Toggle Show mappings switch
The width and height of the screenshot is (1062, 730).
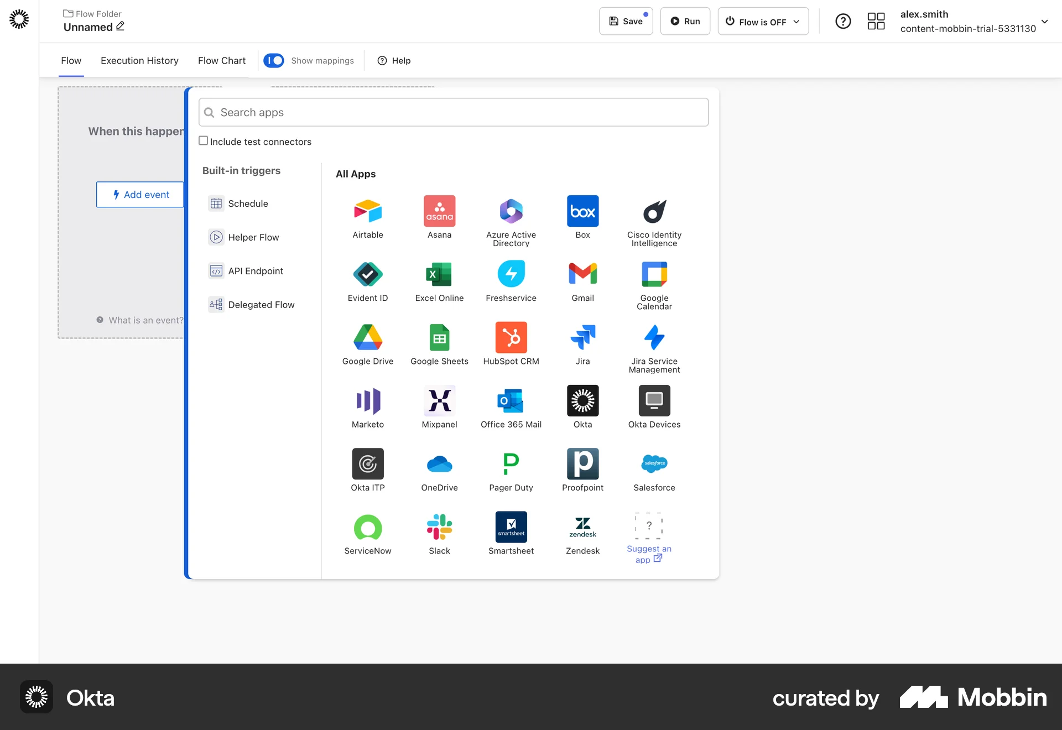pos(274,60)
